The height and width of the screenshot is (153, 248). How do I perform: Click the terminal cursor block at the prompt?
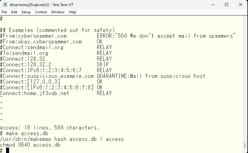click(8, 151)
